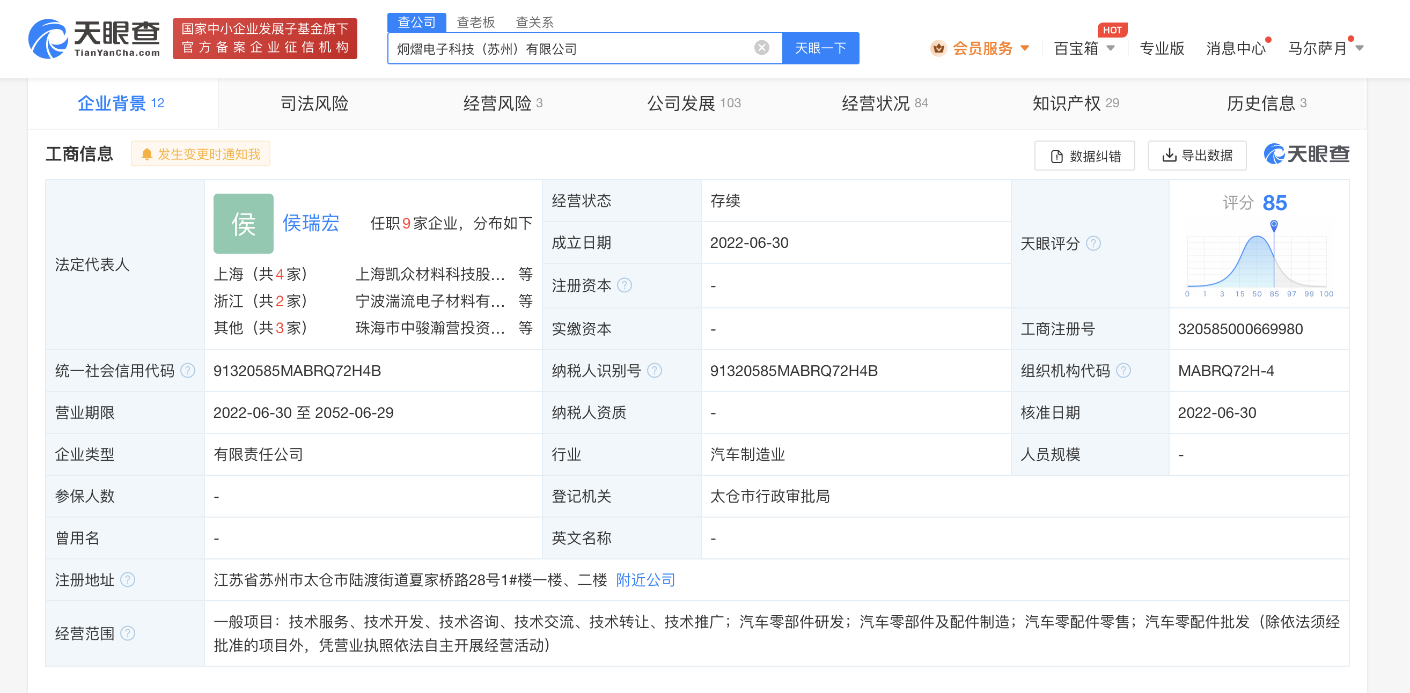Open the 司法风险 tab

[314, 104]
